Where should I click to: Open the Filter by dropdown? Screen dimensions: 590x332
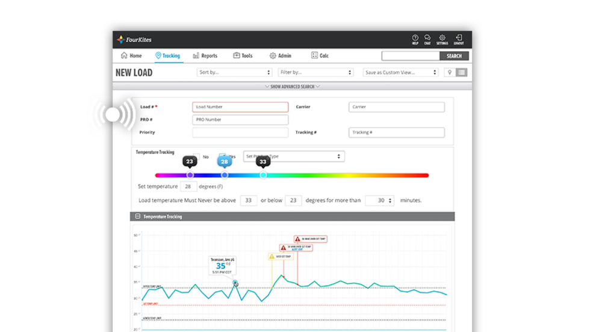[x=315, y=72]
